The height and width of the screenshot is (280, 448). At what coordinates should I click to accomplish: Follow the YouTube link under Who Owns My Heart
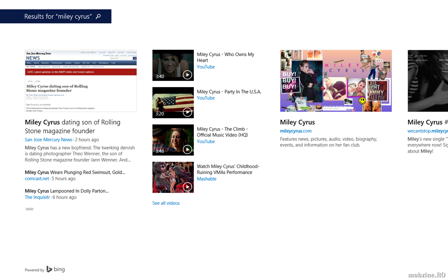[206, 67]
